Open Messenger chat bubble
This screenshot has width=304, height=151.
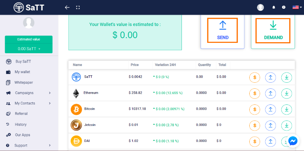(x=293, y=141)
